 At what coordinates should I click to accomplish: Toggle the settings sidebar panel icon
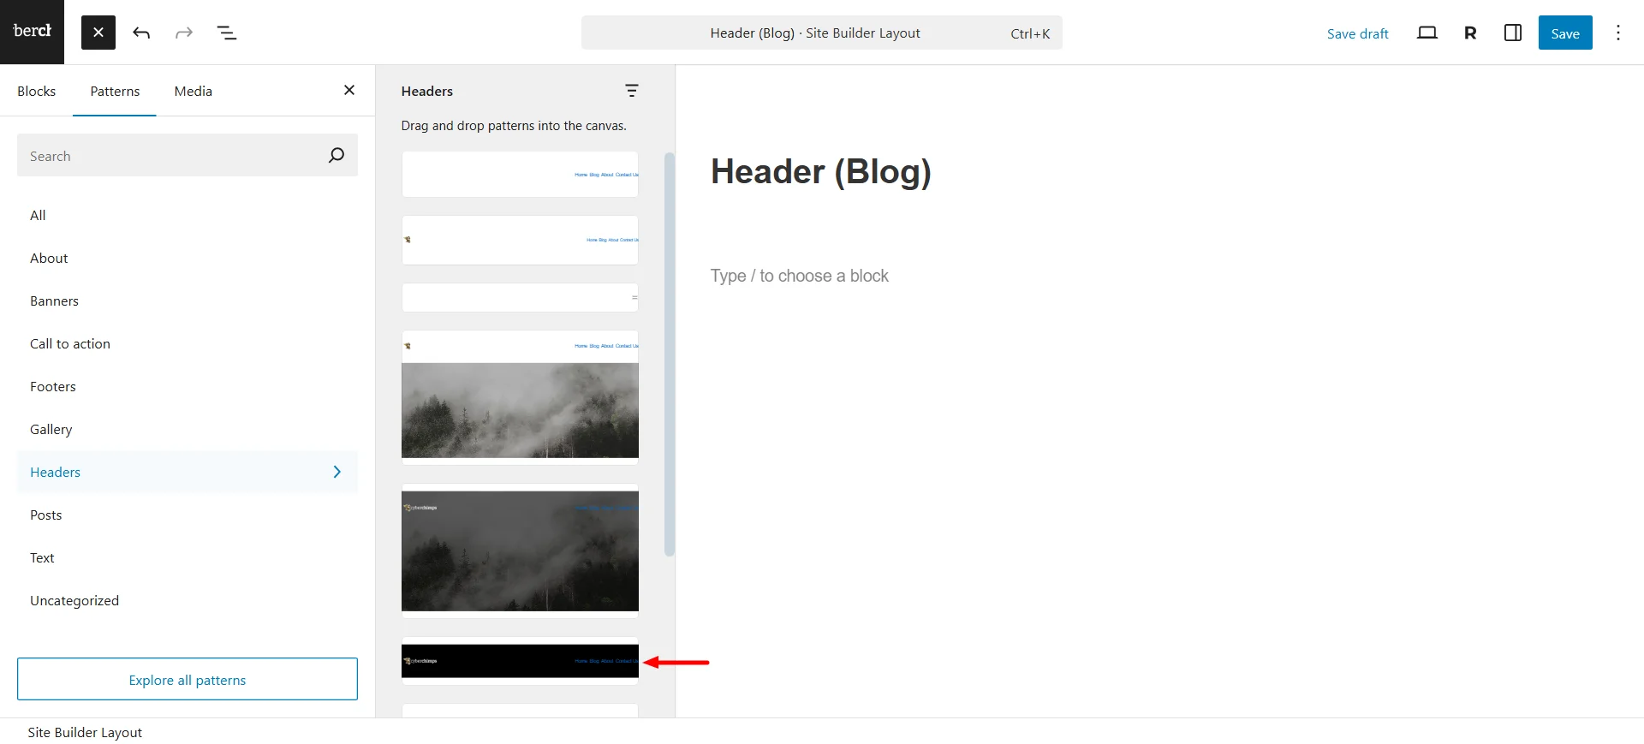tap(1513, 33)
